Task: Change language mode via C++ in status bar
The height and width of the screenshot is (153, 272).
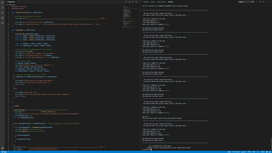Action: point(258,152)
